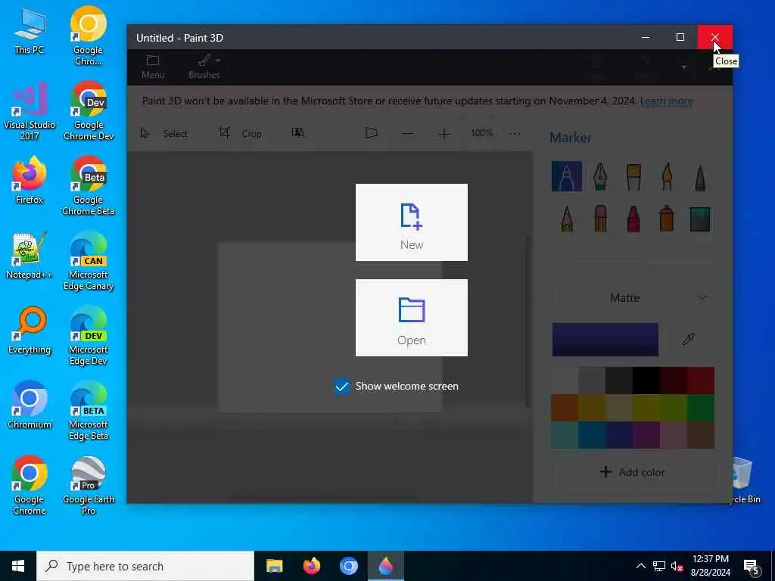Expand the toolbar overflow arrow near the top right
This screenshot has width=775, height=581.
click(683, 67)
